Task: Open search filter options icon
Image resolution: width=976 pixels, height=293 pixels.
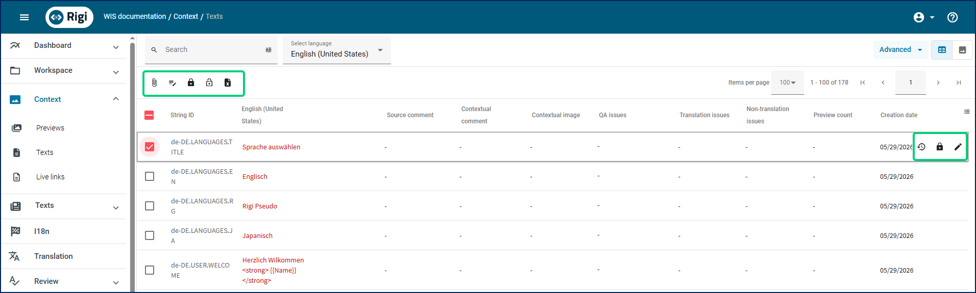Action: [x=269, y=50]
